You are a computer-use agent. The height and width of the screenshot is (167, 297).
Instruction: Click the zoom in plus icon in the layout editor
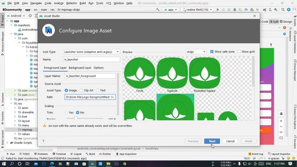pyautogui.click(x=281, y=121)
